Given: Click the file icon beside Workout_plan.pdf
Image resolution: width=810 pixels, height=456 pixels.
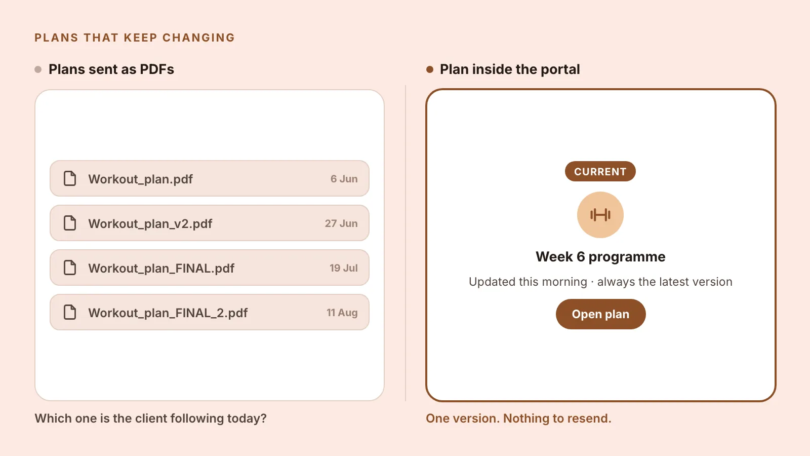Looking at the screenshot, I should [x=70, y=178].
